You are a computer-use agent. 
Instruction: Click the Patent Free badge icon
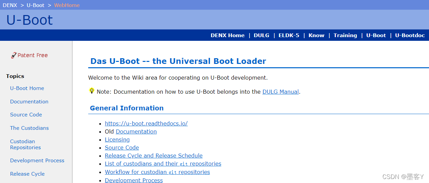point(29,55)
